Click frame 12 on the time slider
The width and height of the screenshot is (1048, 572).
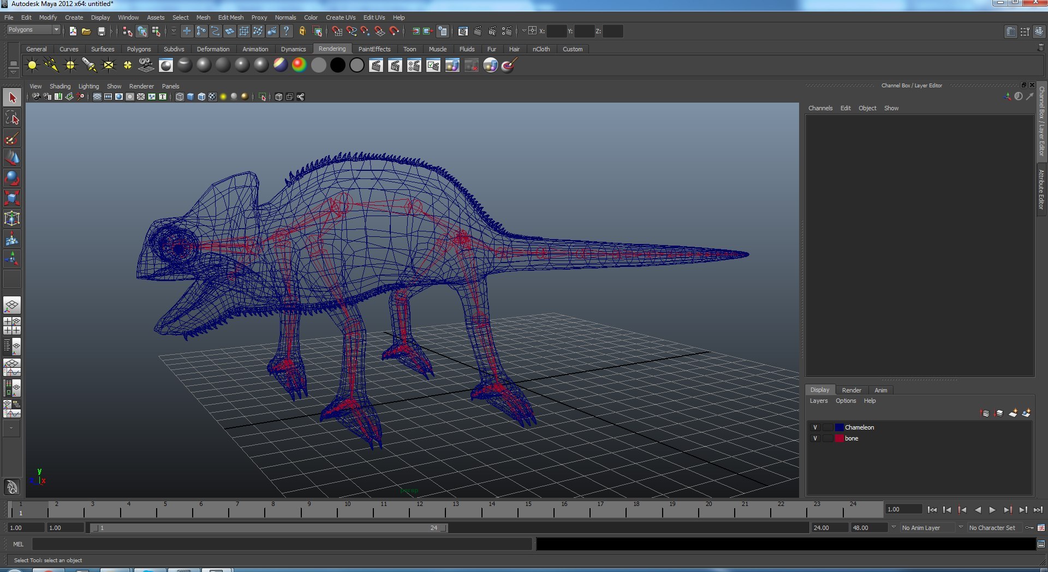coord(419,510)
